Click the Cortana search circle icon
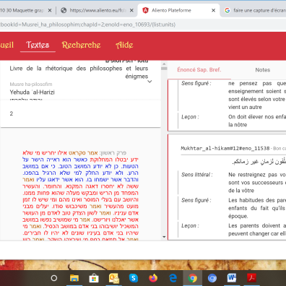This screenshot has height=286, width=286. (x=54, y=278)
